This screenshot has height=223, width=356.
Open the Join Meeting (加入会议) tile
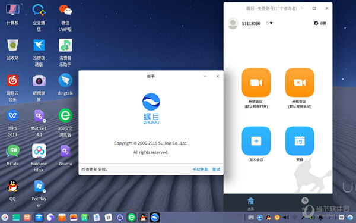click(256, 141)
